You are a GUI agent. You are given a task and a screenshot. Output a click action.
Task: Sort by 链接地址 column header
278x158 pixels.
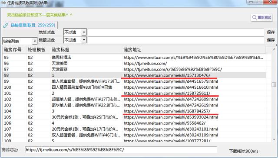(194, 50)
